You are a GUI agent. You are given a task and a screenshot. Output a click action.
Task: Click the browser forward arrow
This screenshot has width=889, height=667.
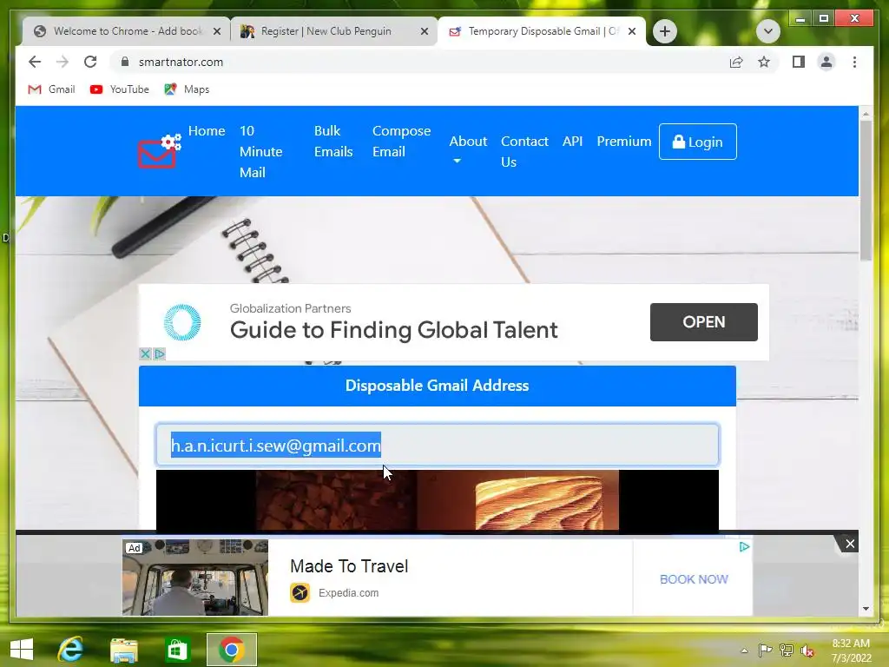click(x=63, y=62)
